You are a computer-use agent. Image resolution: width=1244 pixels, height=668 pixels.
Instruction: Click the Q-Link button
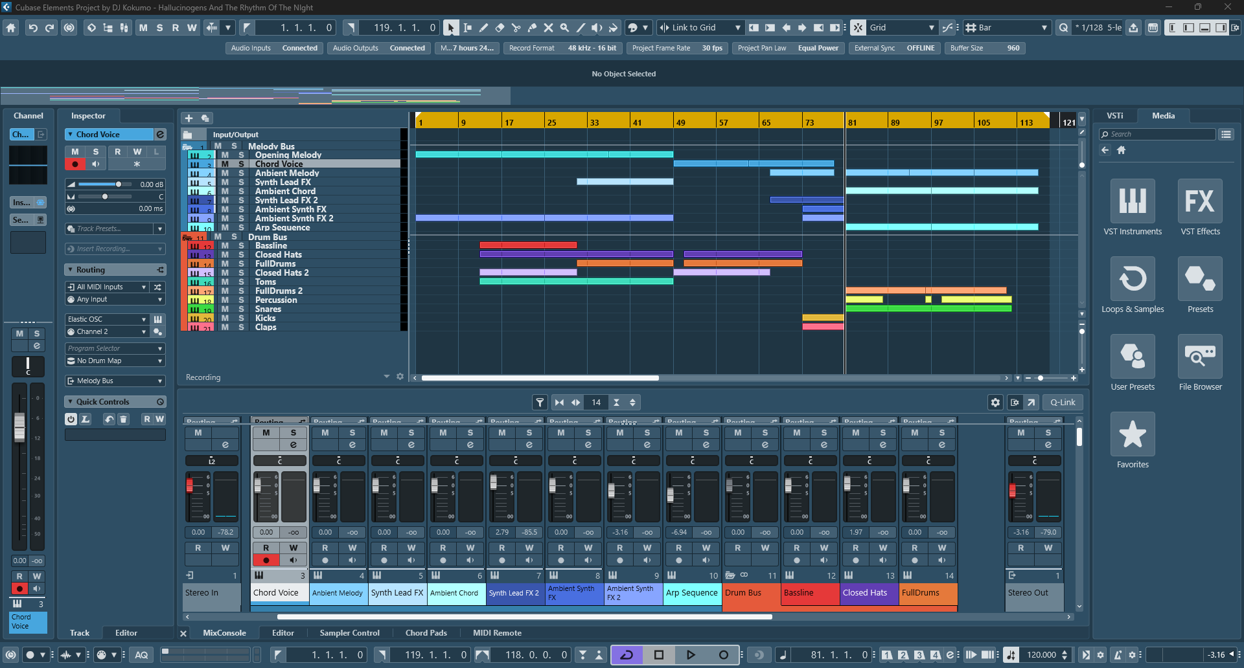click(1063, 403)
